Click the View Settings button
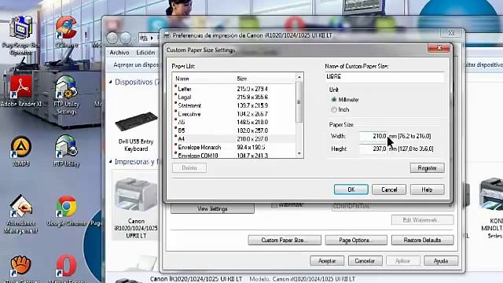The width and height of the screenshot is (503, 283). [x=212, y=208]
